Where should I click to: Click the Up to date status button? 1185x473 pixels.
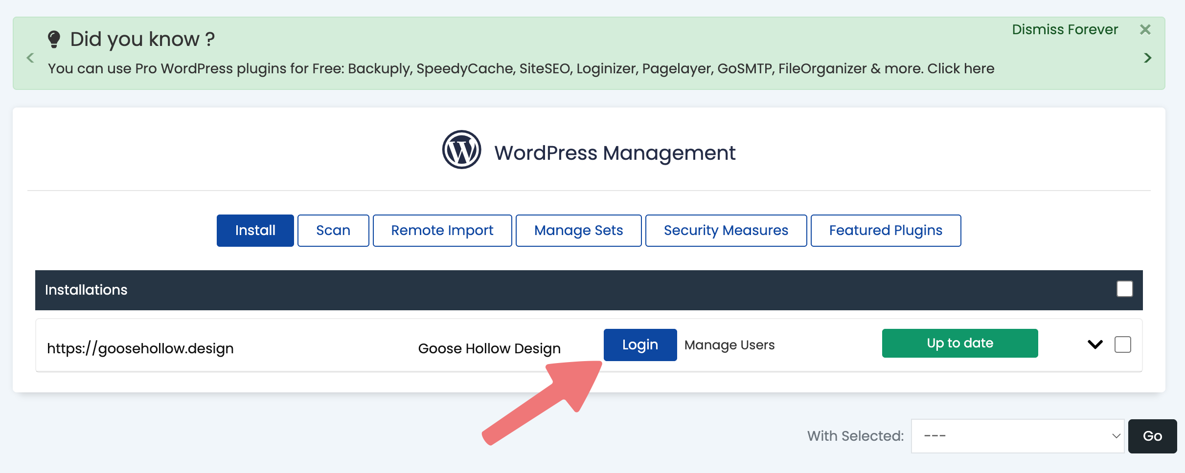pyautogui.click(x=960, y=343)
